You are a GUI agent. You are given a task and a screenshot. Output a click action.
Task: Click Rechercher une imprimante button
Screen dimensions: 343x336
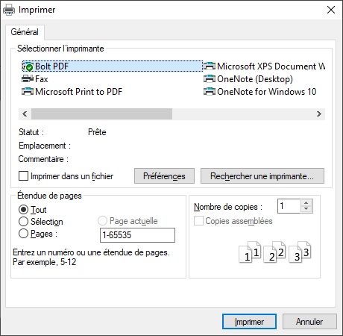(262, 176)
